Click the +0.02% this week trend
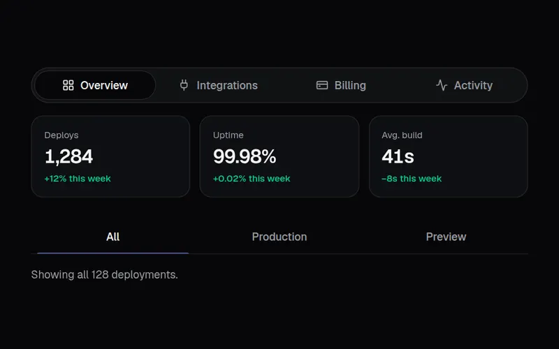The image size is (559, 349). click(x=252, y=179)
